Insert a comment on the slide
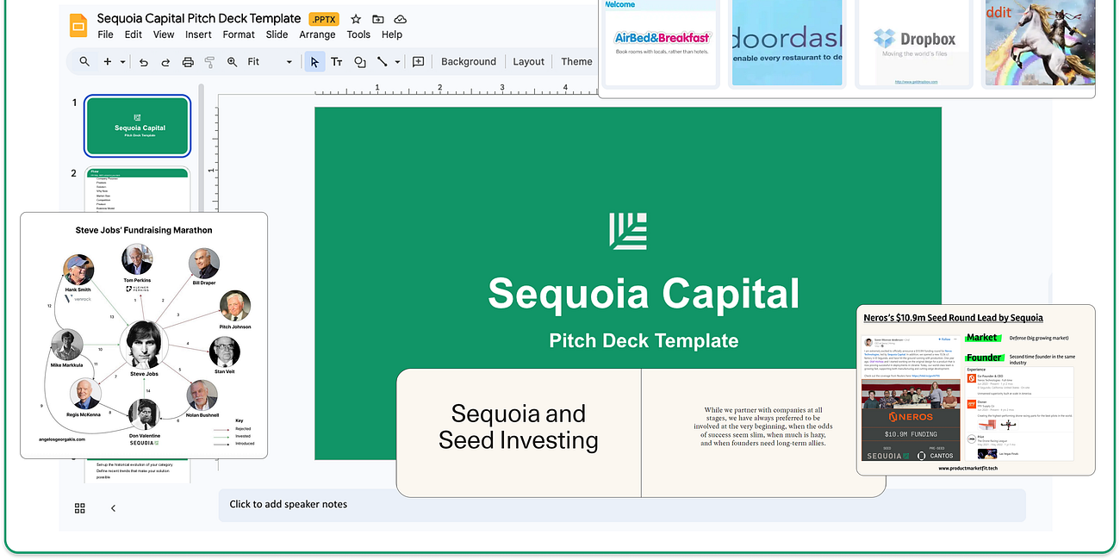The height and width of the screenshot is (560, 1120). coord(419,62)
